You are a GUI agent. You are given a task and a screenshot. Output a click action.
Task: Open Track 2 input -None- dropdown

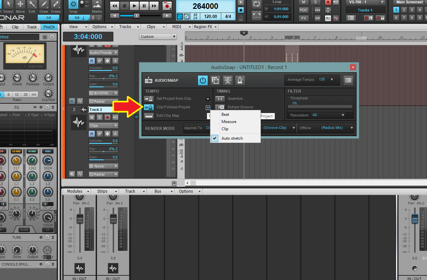[x=103, y=166]
